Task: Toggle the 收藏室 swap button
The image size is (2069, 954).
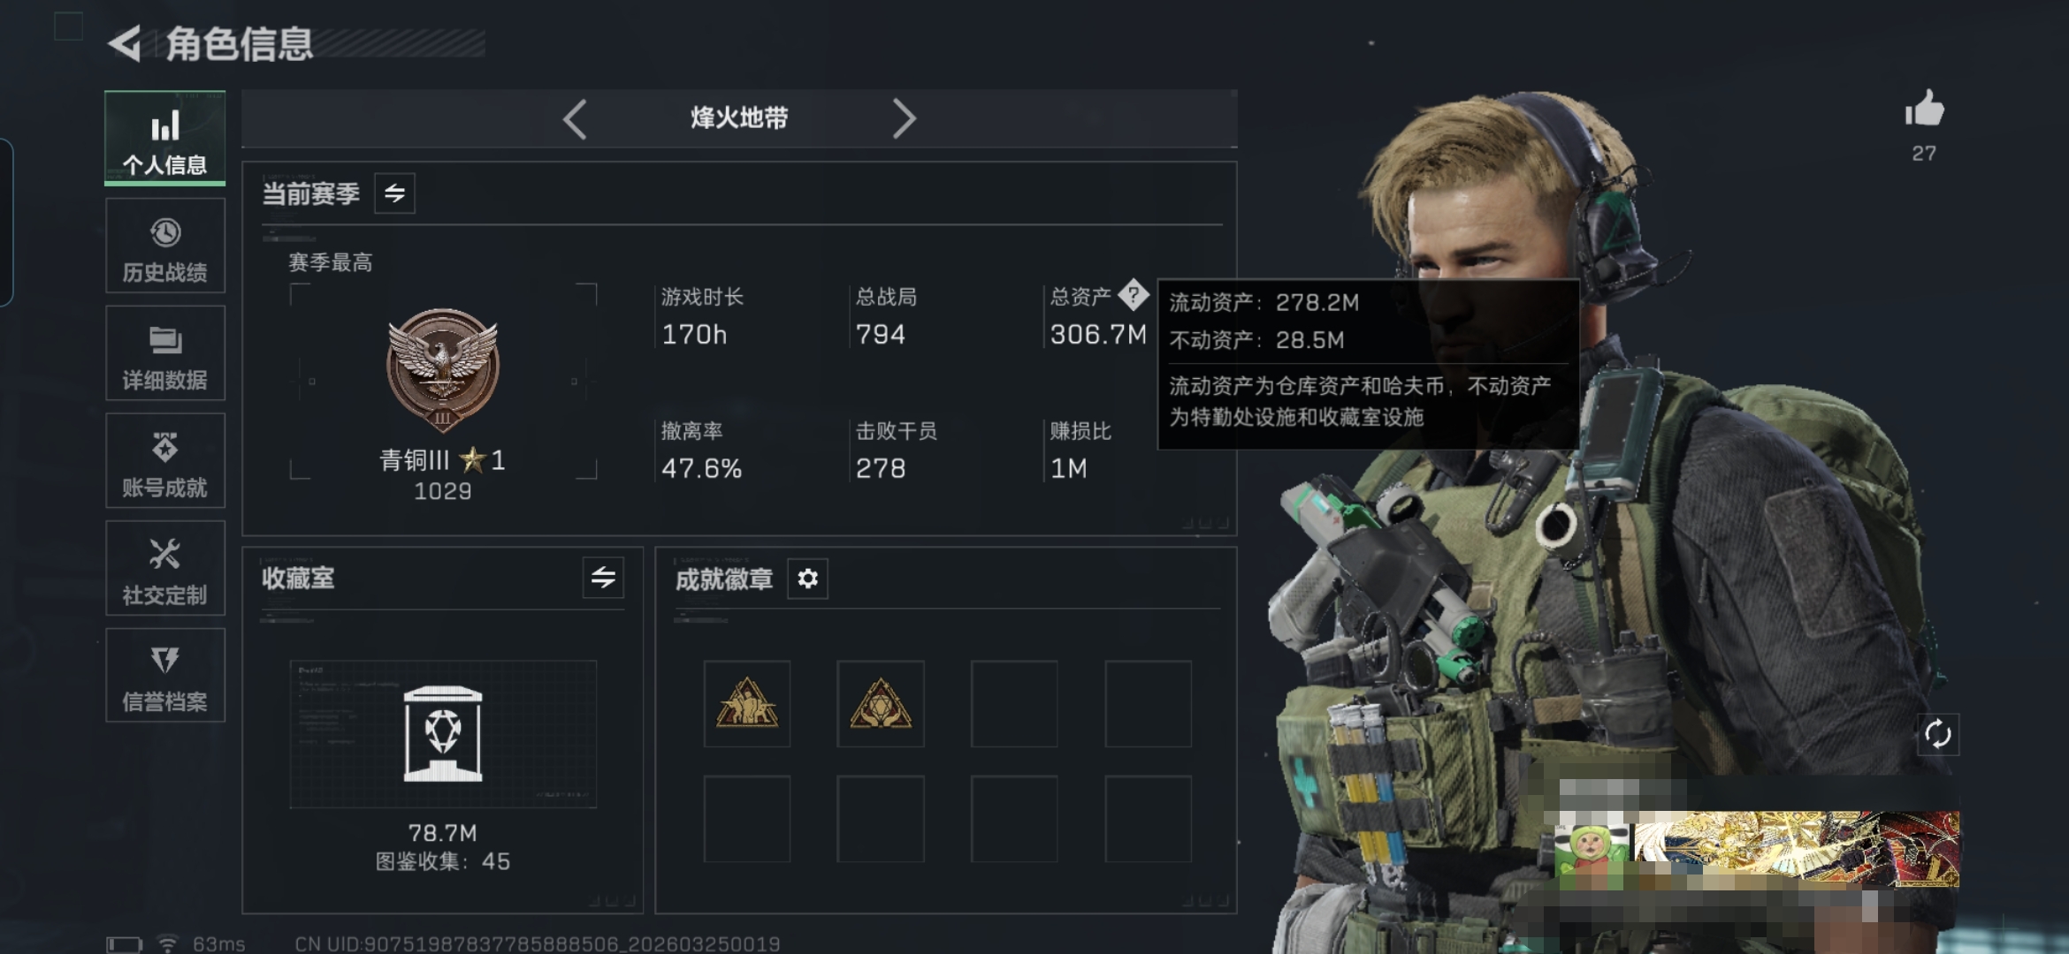Action: click(x=603, y=578)
